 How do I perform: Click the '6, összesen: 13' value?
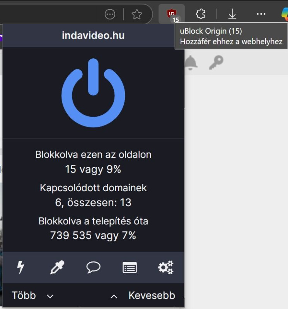93,202
